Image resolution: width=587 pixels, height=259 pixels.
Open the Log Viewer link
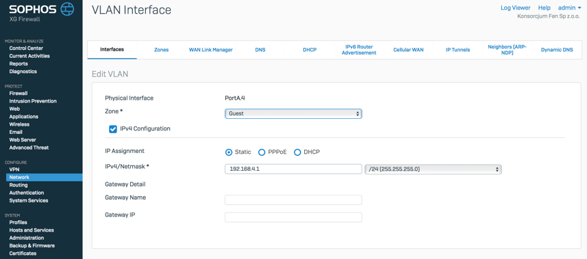point(516,8)
